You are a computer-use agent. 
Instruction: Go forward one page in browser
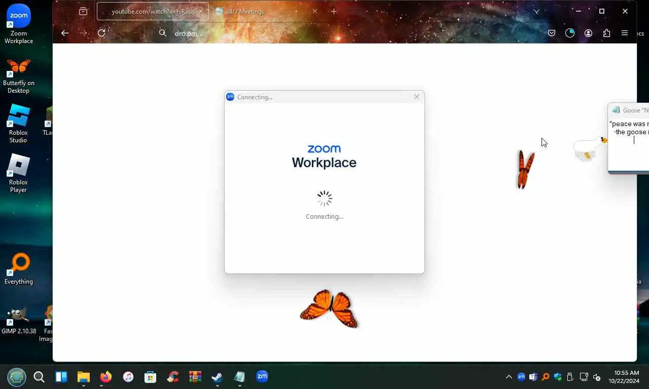[x=83, y=33]
